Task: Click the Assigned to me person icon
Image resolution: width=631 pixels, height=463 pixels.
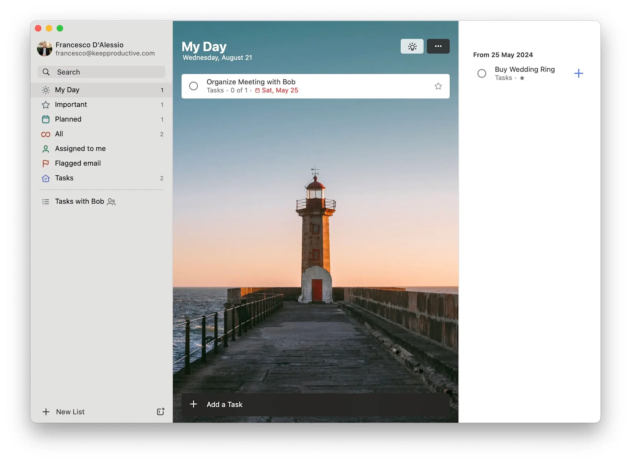Action: pyautogui.click(x=46, y=149)
